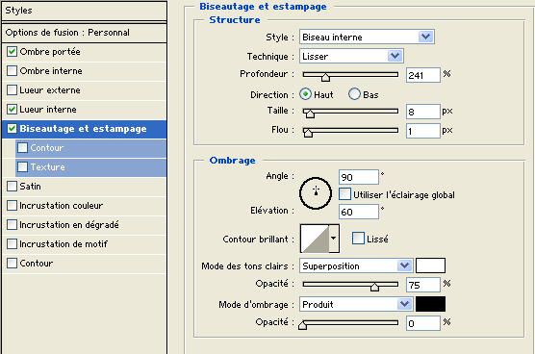Select the Ombre interne style row
The image size is (535, 354).
point(85,71)
